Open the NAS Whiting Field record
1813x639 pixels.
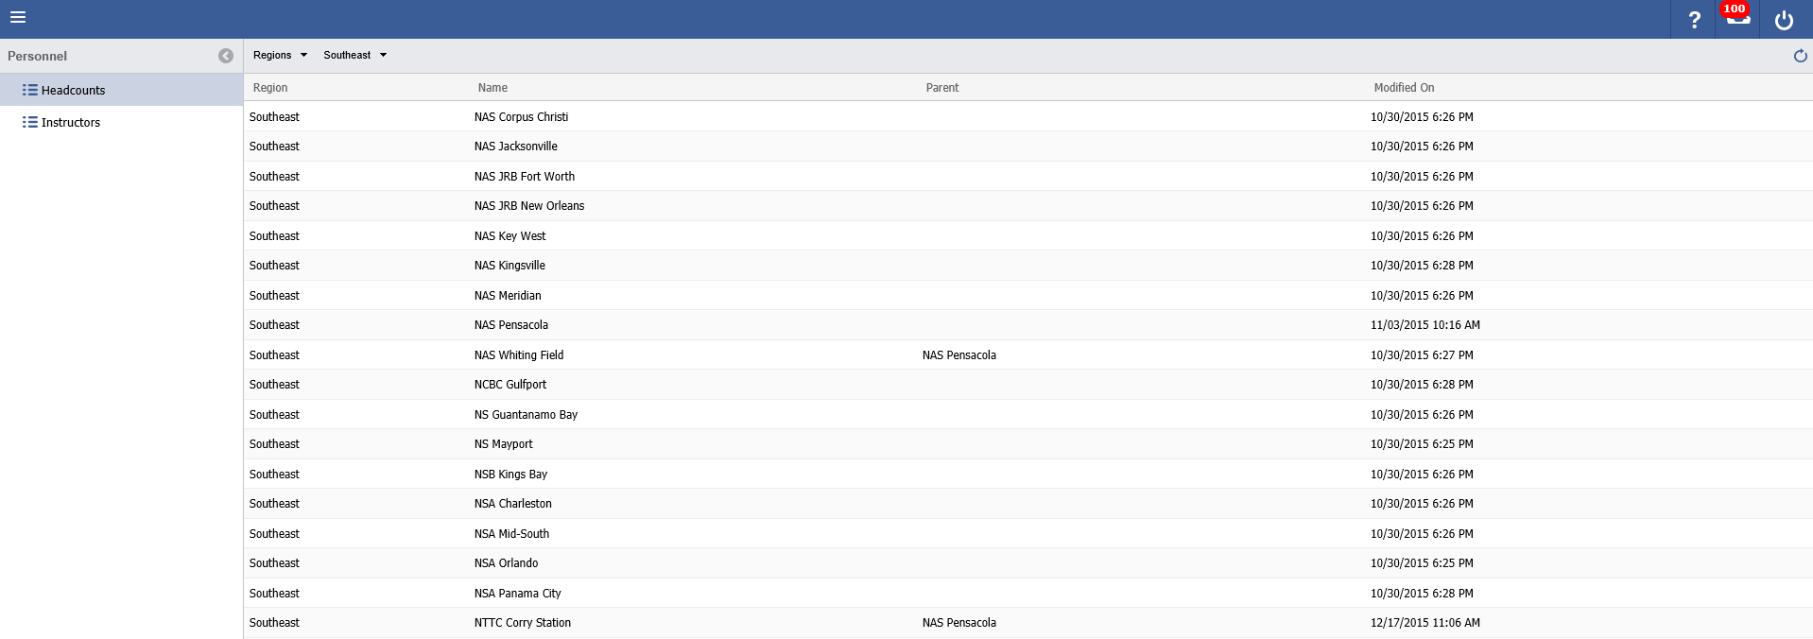click(x=519, y=355)
